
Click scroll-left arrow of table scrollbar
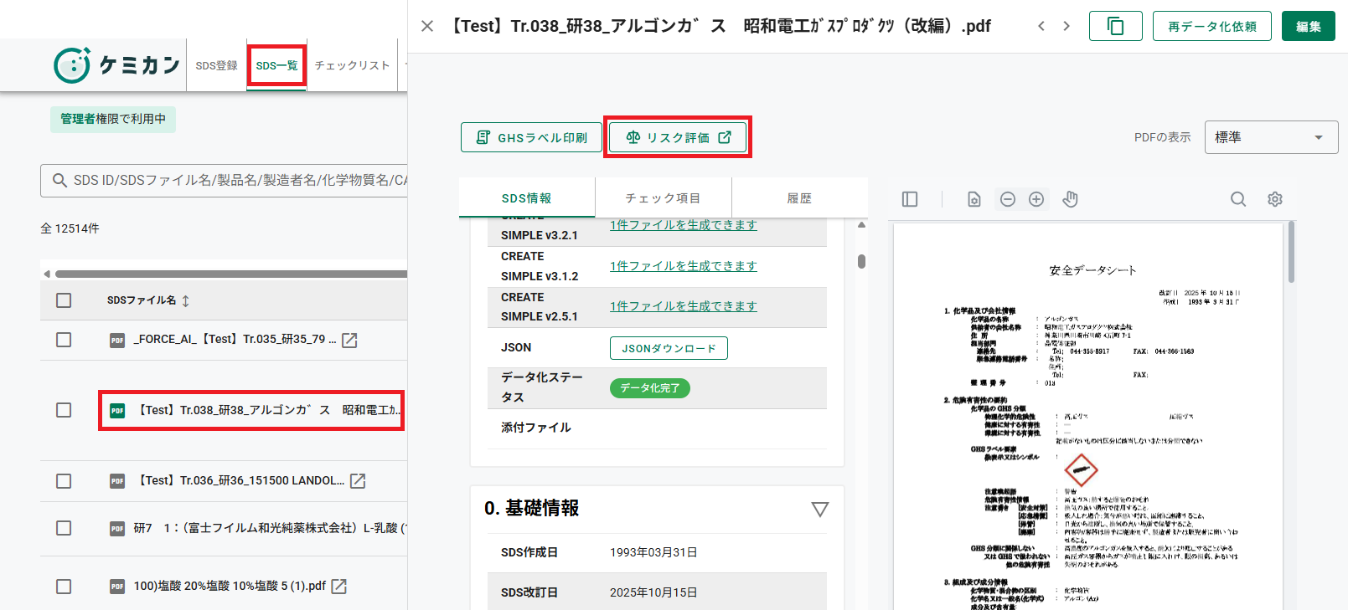pos(47,274)
